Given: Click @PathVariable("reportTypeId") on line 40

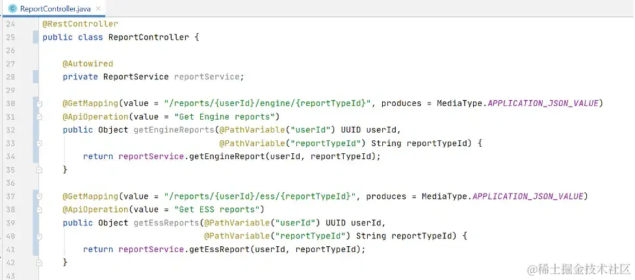Looking at the screenshot, I should pos(278,236).
